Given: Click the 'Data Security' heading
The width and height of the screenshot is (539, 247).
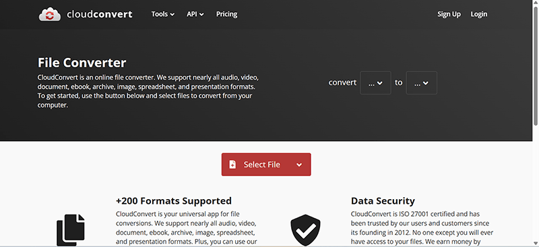Looking at the screenshot, I should 383,201.
